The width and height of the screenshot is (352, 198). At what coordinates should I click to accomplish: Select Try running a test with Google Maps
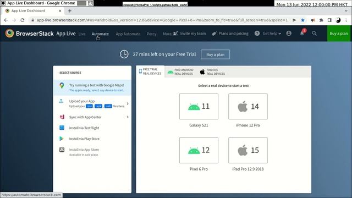pyautogui.click(x=92, y=87)
